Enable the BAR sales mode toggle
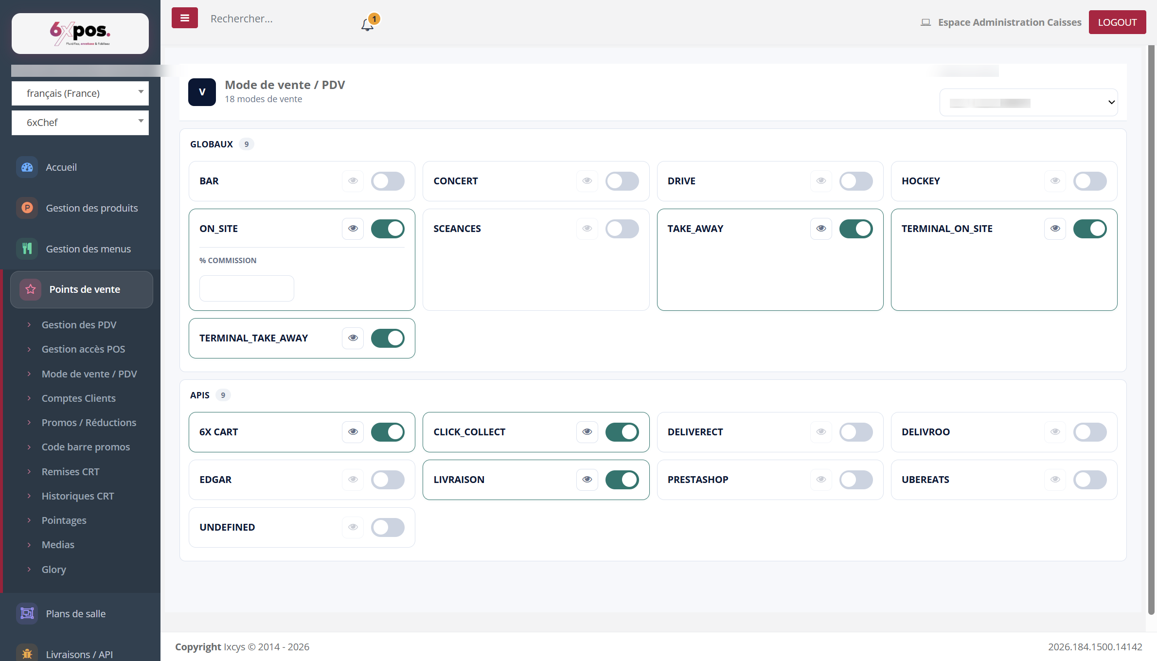1157x661 pixels. (388, 181)
